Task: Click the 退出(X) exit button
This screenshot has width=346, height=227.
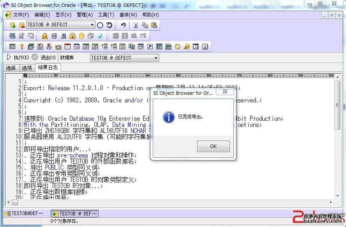Action: [x=44, y=58]
